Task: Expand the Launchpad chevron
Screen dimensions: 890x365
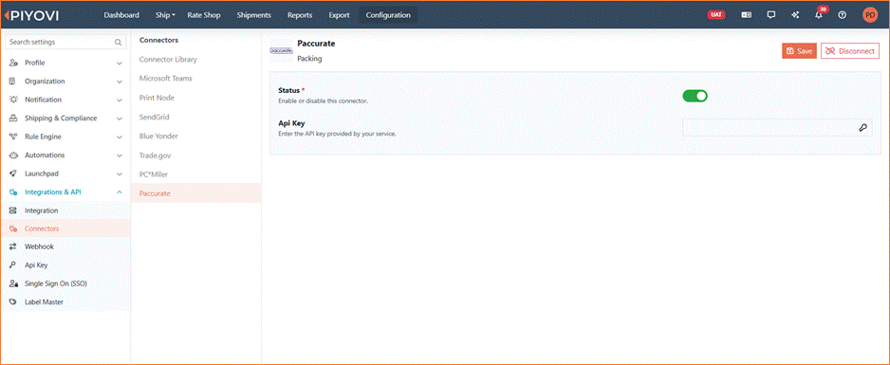Action: pos(120,173)
